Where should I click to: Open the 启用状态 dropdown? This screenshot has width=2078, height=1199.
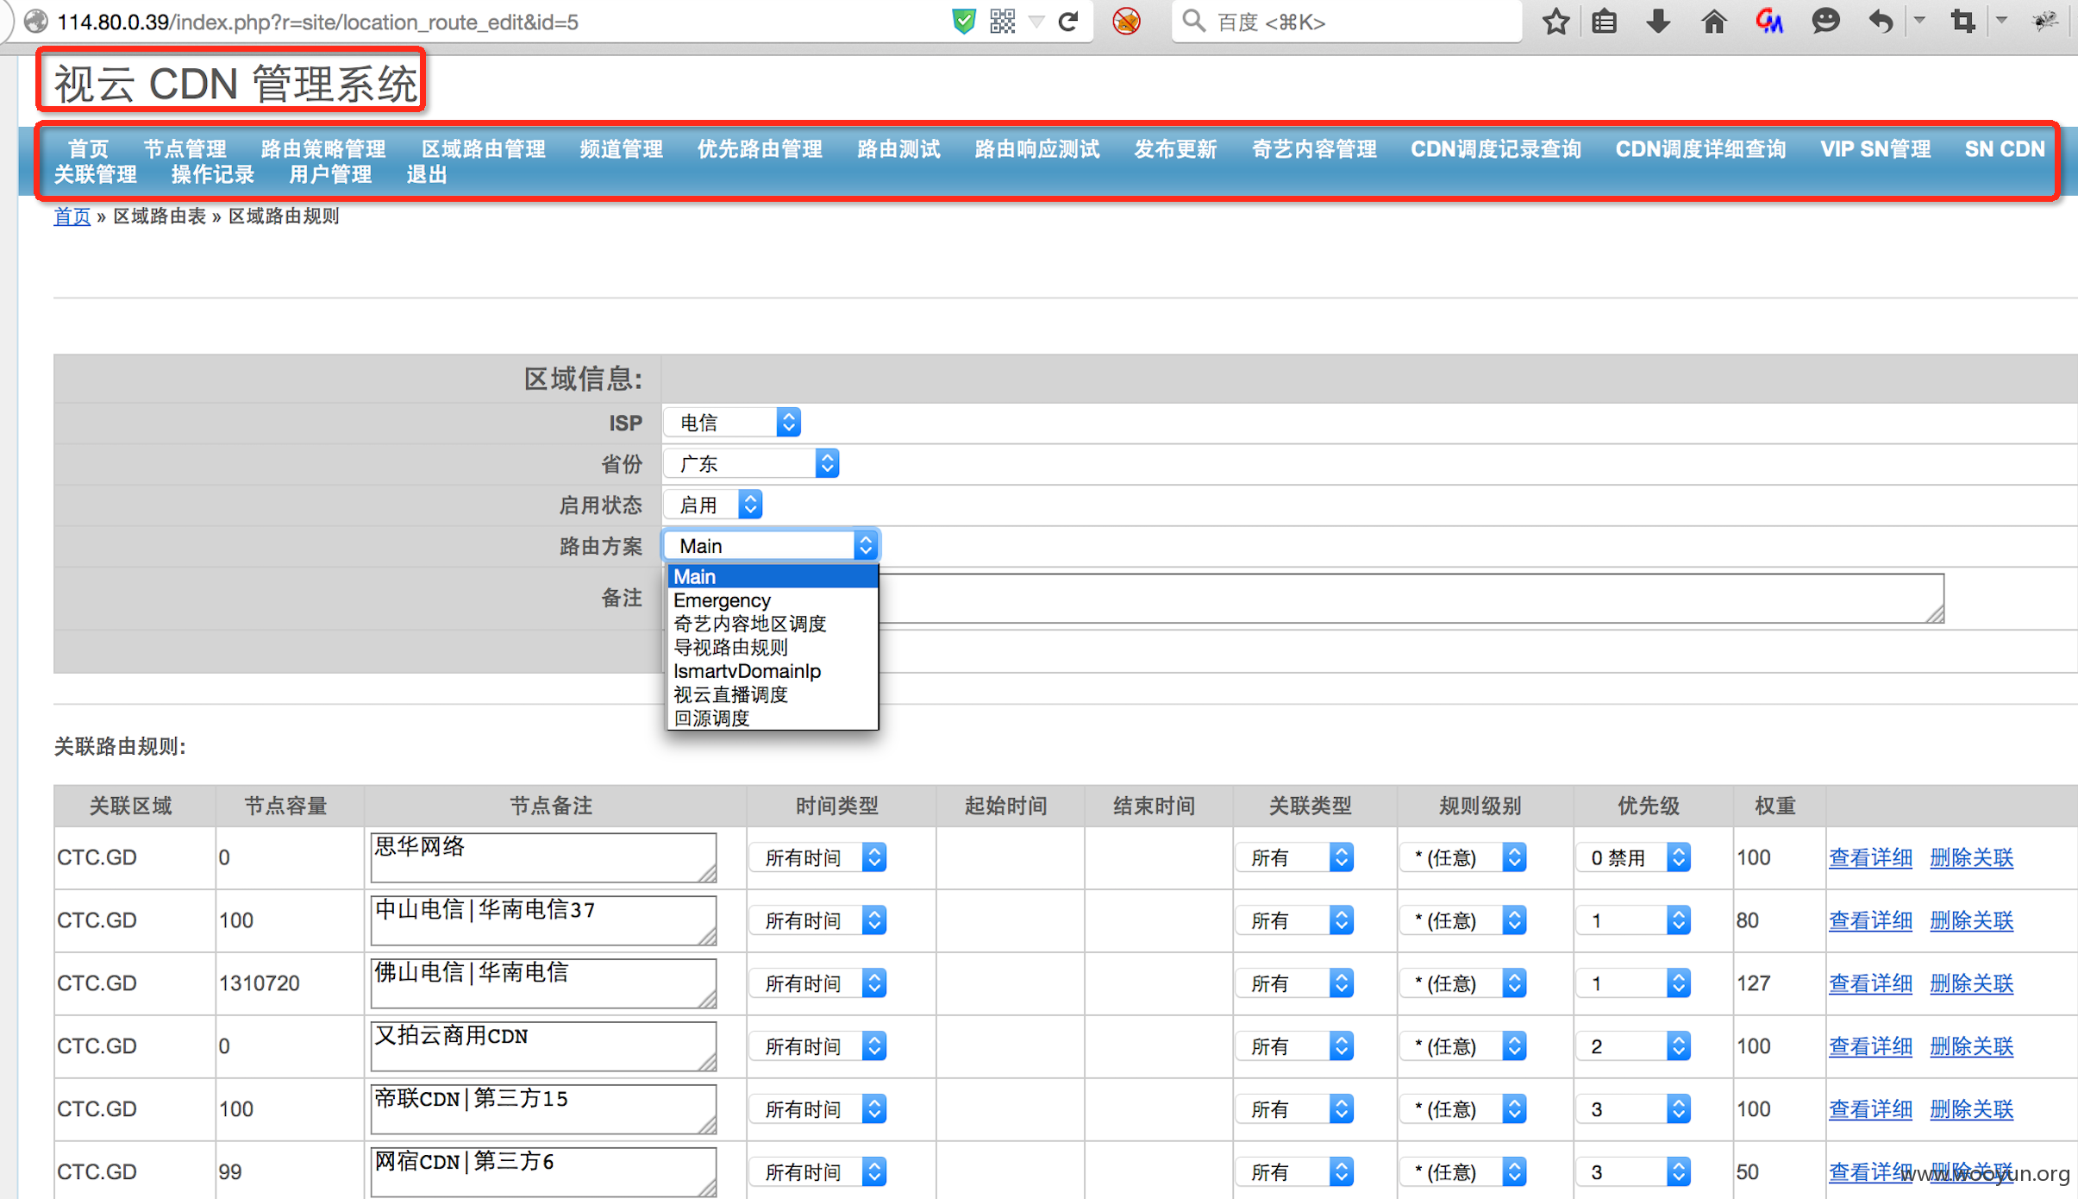[x=713, y=505]
